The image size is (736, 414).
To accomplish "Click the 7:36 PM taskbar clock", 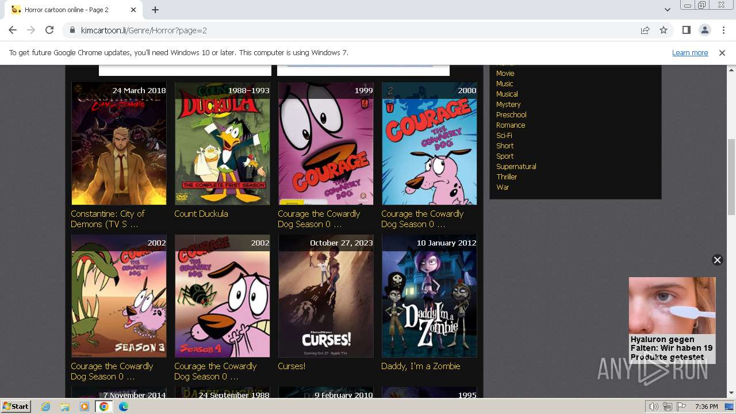I will point(707,407).
